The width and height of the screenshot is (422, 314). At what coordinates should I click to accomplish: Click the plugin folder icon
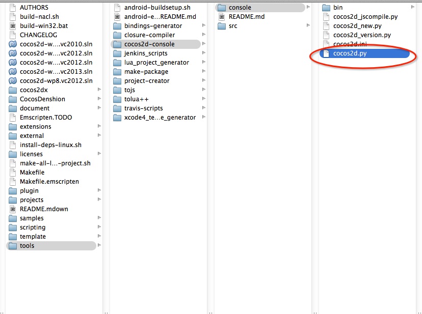pyautogui.click(x=13, y=191)
